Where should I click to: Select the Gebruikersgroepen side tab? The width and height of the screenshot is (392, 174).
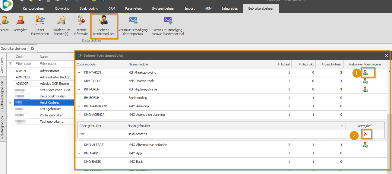tap(3, 94)
